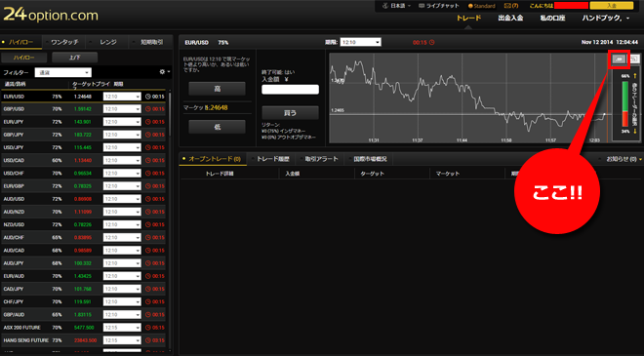Open the トレード履歴 tab

tap(272, 159)
